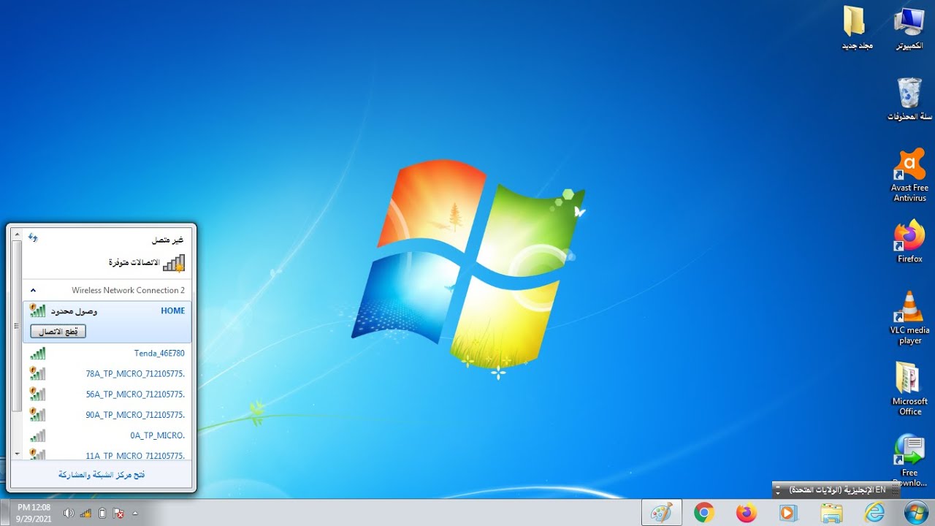Viewport: 935px width, 526px height.
Task: Select the Tenda_46E780 network
Action: pos(107,353)
